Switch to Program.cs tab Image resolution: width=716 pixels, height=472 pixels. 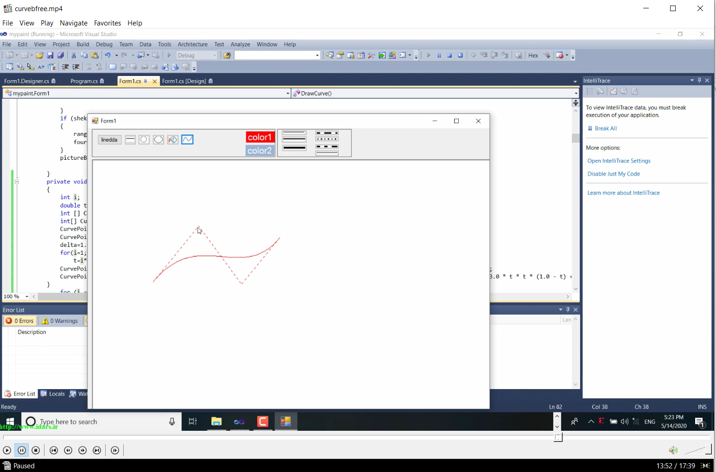pyautogui.click(x=87, y=81)
